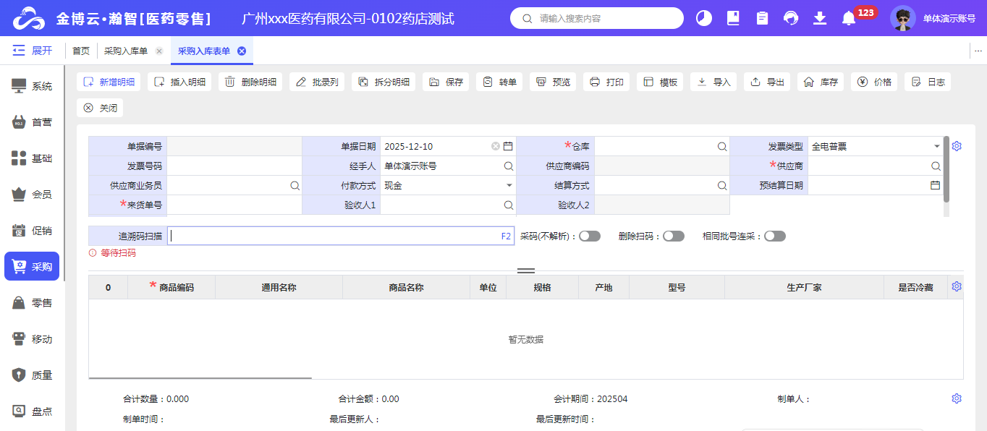Enable the 删除扫码 switch

coord(673,236)
